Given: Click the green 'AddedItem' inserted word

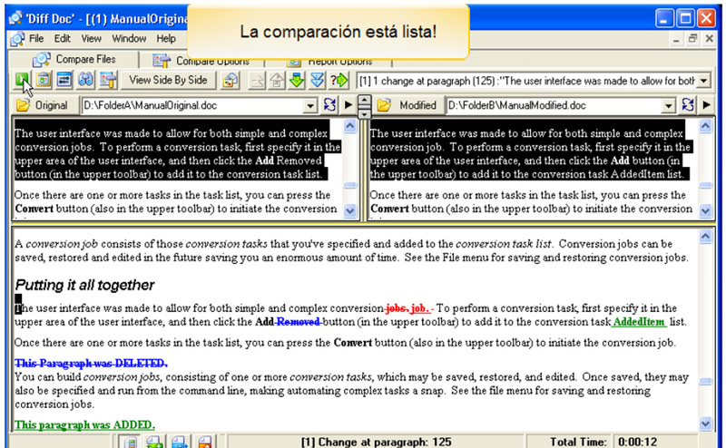Looking at the screenshot, I should coord(639,322).
